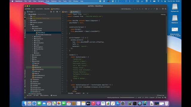Viewport: 191px width, 107px height.
Task: Commit changes with the green checkmark icon
Action: [152, 9]
